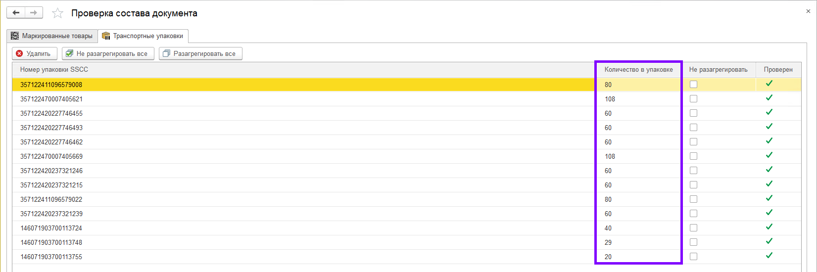Select quantity cell 29 for package 146071903700113748

(x=608, y=242)
